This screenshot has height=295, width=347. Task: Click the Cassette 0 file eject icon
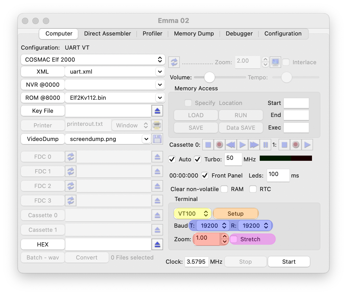157,215
